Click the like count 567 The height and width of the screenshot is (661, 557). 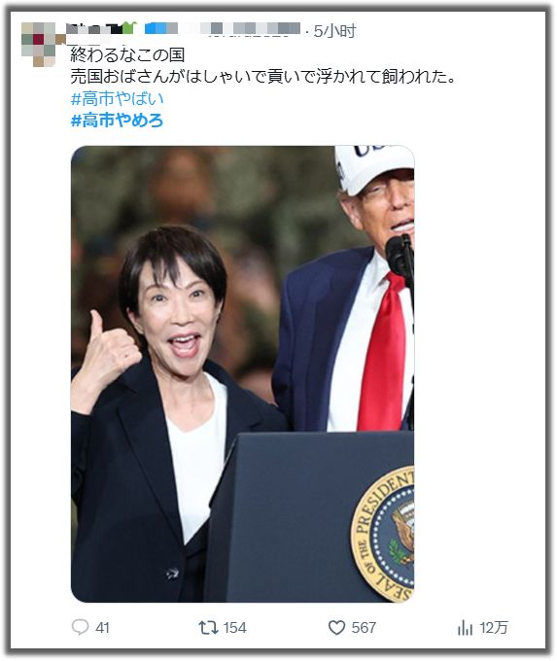[364, 628]
